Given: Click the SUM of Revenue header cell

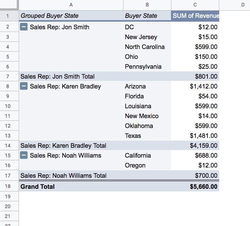Looking at the screenshot, I should (195, 16).
